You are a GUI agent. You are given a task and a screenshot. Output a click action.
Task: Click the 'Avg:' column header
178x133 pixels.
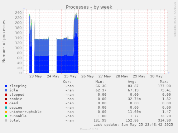pyautogui.click(x=132, y=82)
